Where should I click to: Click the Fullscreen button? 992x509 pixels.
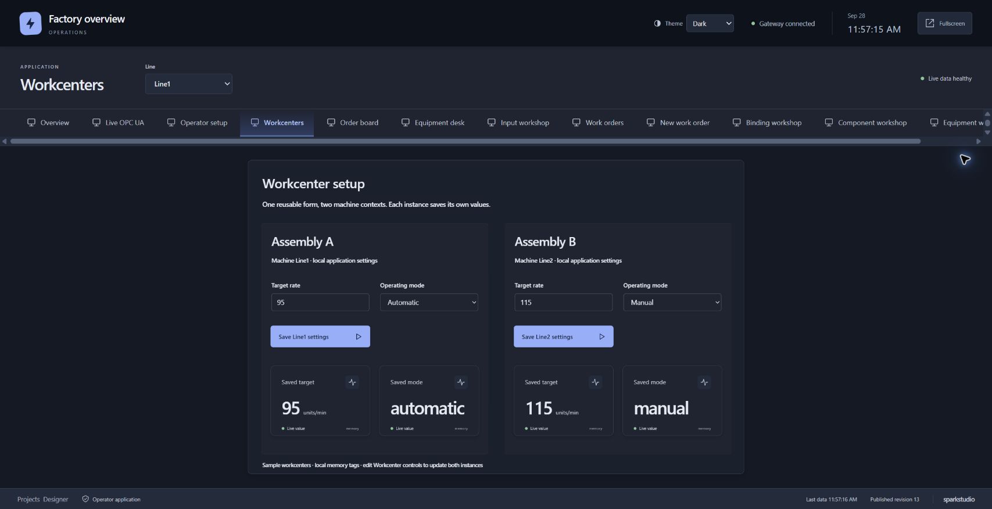tap(945, 23)
